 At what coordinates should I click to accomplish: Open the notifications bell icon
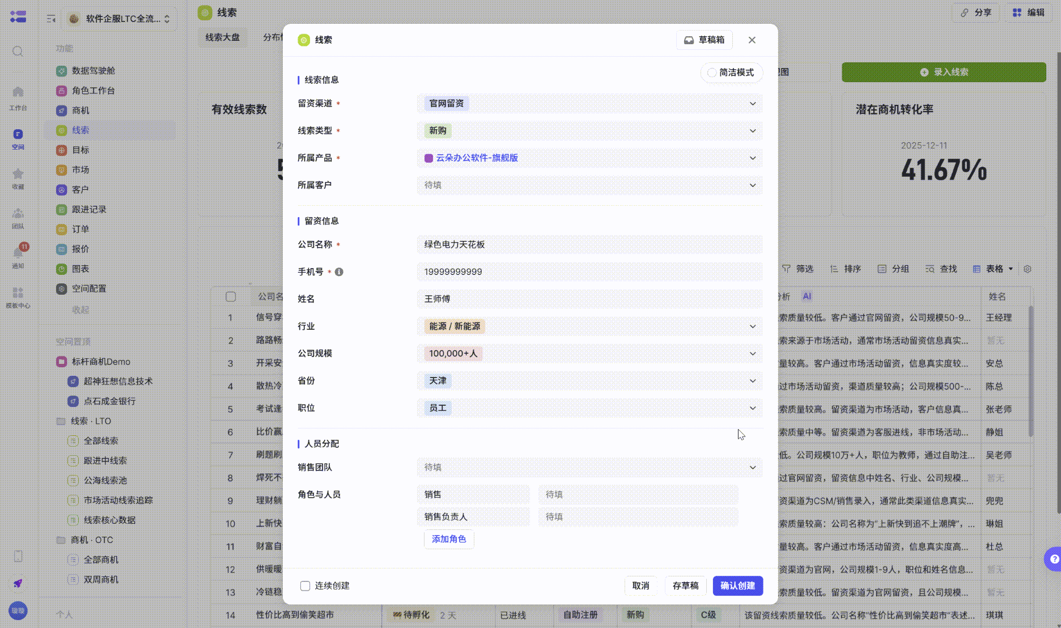click(x=18, y=253)
